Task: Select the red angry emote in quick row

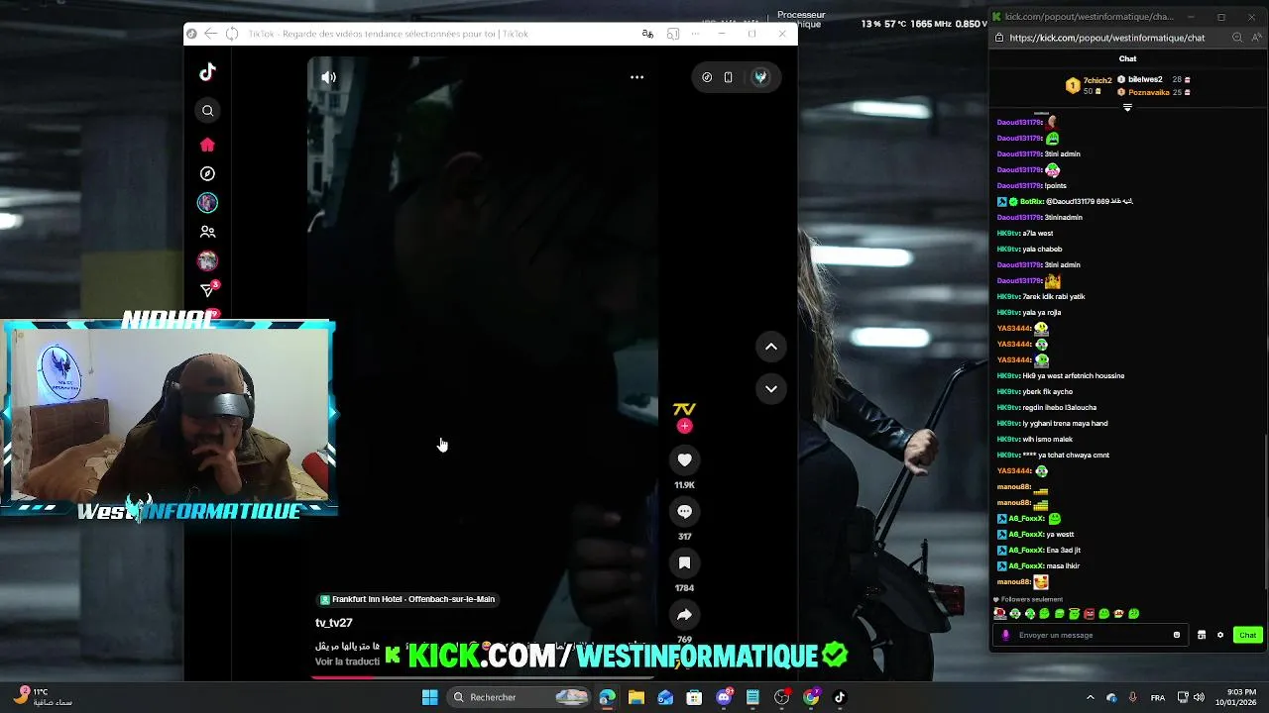Action: [1090, 614]
